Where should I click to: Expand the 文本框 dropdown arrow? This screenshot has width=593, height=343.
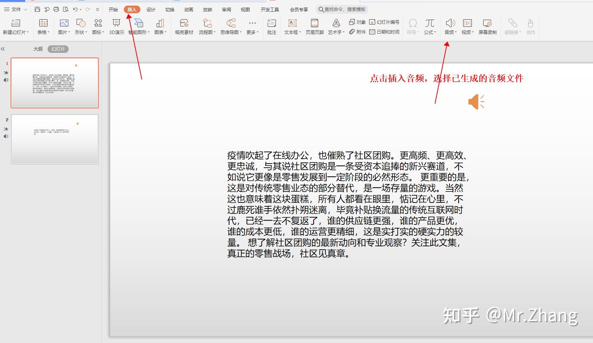[300, 32]
